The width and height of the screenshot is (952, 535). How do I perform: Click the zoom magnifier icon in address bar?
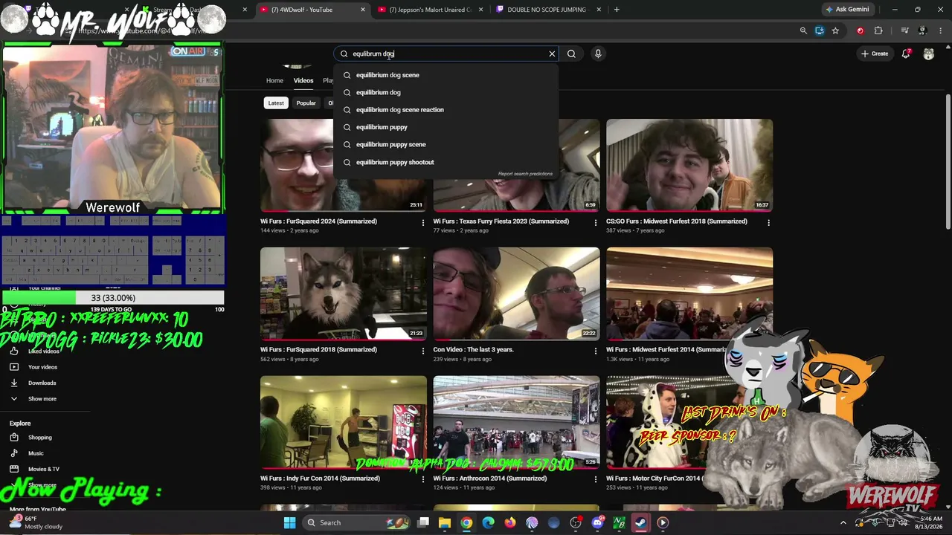click(803, 30)
